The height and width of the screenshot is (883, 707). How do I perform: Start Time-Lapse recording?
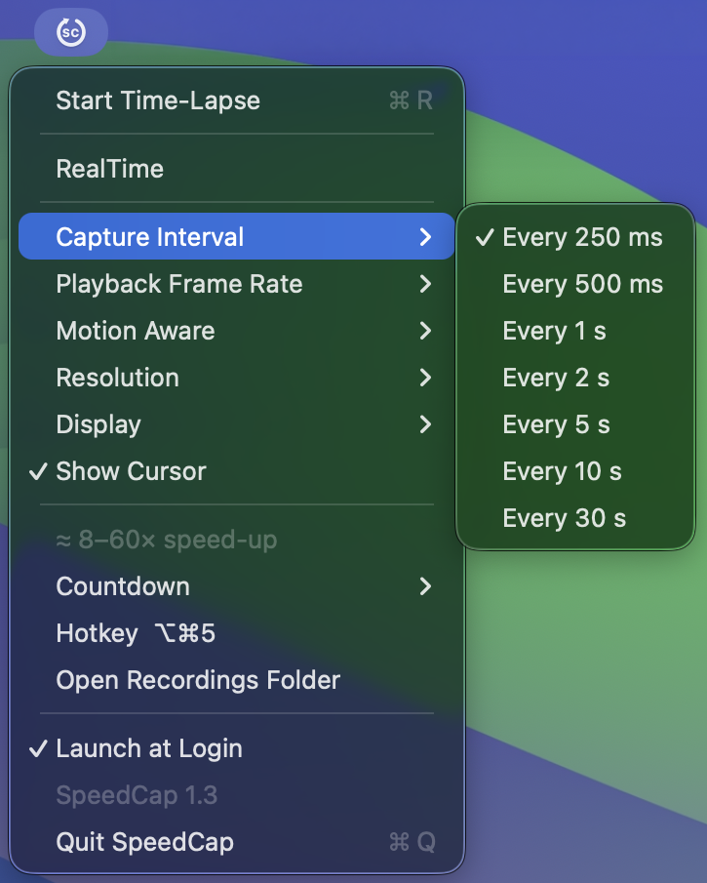236,100
